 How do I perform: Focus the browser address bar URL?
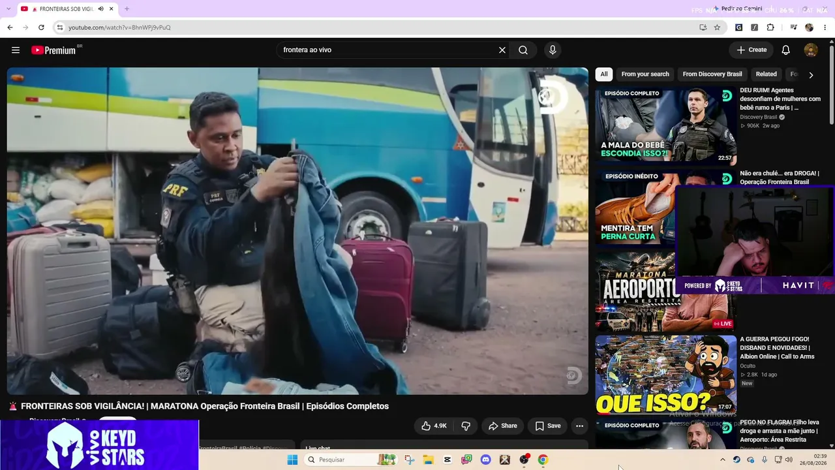(119, 27)
